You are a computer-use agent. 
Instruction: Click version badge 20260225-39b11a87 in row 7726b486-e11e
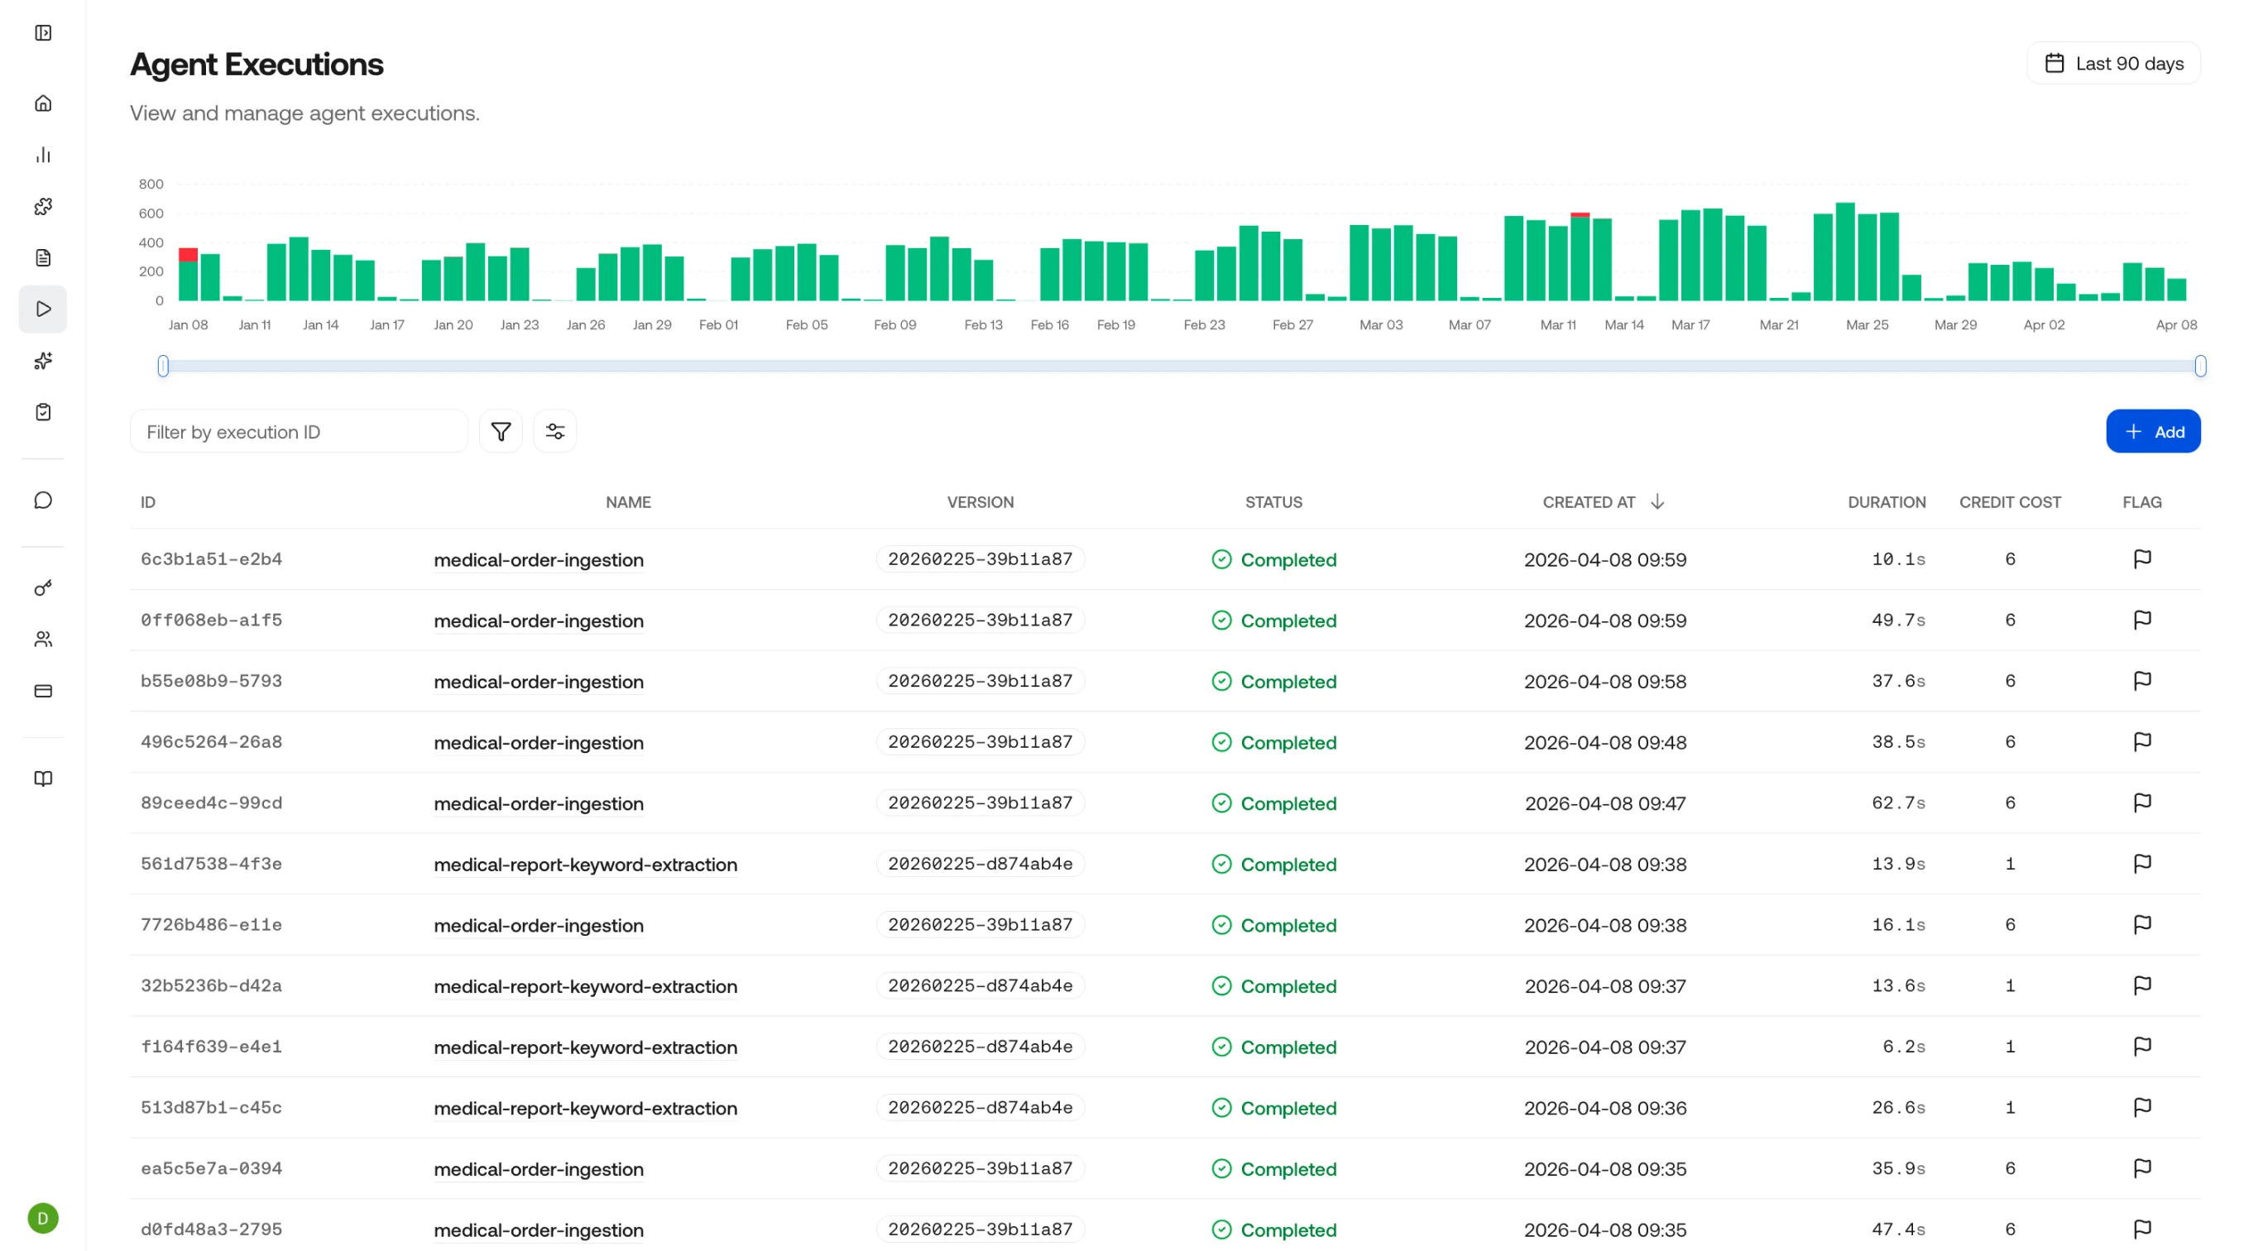(x=980, y=925)
